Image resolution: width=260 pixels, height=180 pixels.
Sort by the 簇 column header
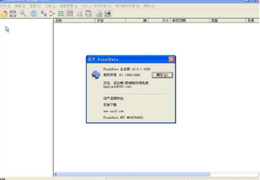click(137, 20)
